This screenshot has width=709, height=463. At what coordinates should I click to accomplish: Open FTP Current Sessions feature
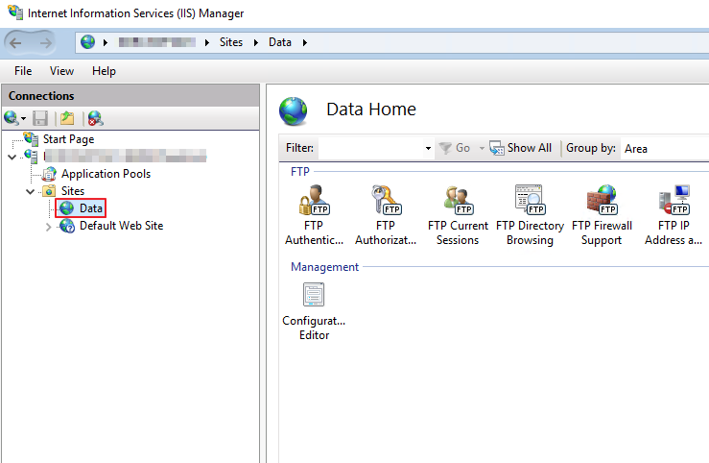coord(458,214)
